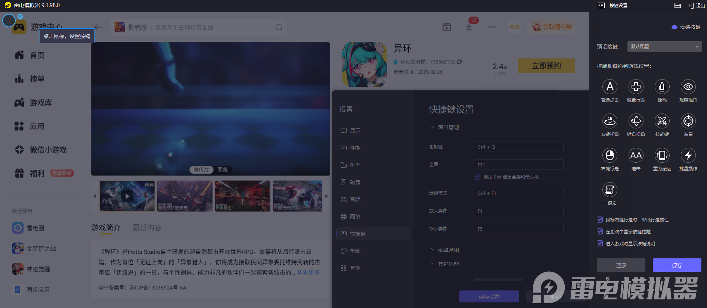The height and width of the screenshot is (308, 707).
Task: Switch to the 图集 gallery tab
Action: click(x=223, y=170)
